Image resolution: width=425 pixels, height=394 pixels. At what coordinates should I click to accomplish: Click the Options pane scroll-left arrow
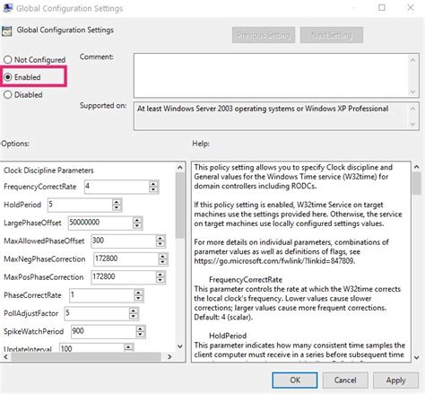coord(5,356)
